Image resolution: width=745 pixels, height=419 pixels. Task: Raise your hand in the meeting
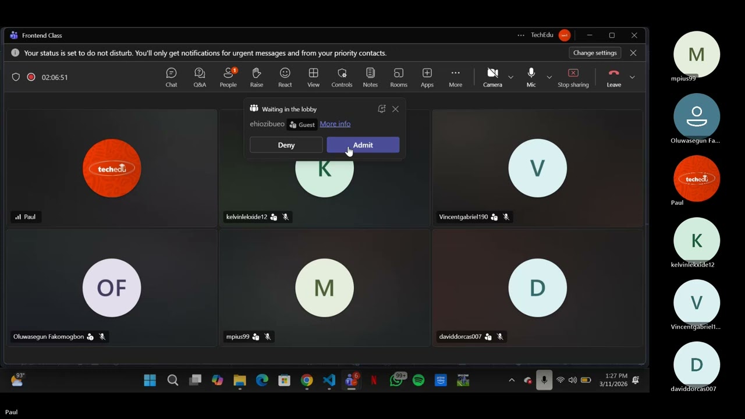point(257,77)
